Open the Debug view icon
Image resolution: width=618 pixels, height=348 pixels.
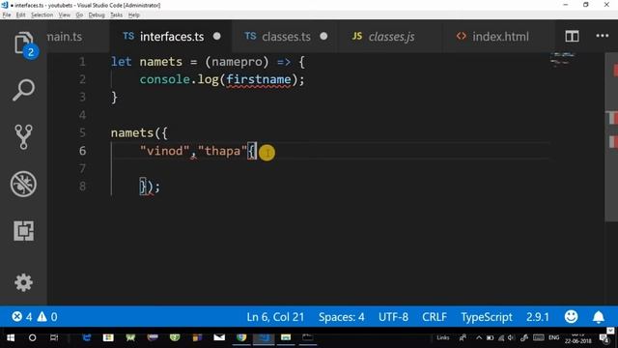click(23, 184)
